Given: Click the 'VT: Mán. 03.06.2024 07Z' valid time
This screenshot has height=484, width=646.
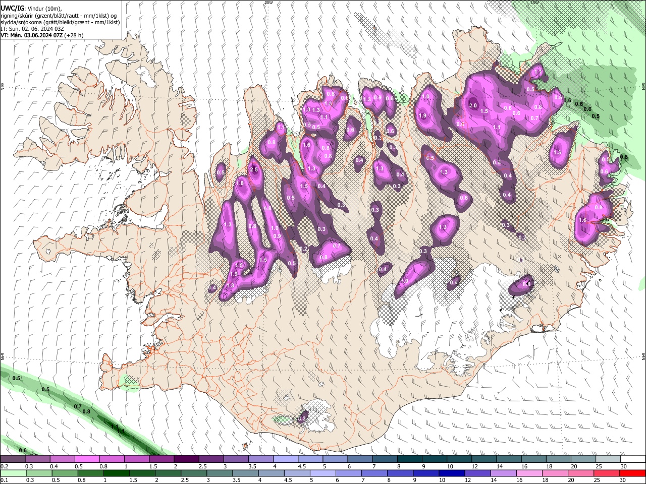Looking at the screenshot, I should pyautogui.click(x=31, y=35).
